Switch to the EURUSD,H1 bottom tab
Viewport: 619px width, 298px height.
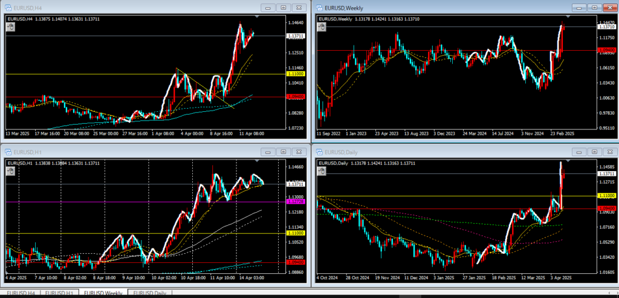[x=63, y=293]
